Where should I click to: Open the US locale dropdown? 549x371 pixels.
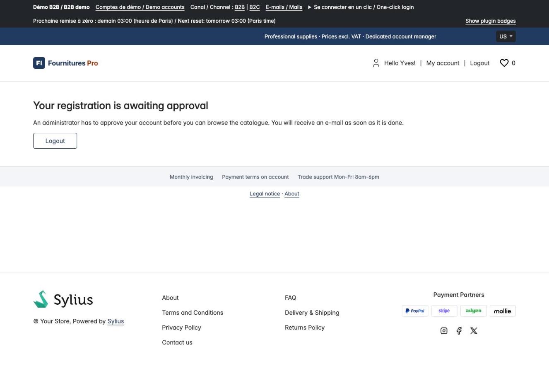(x=506, y=36)
